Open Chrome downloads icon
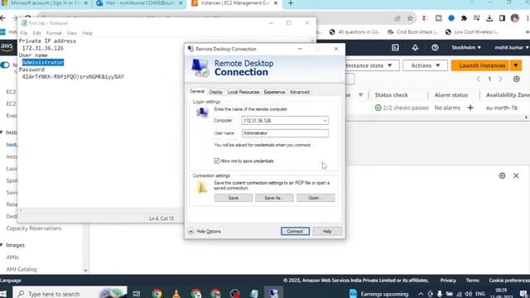The width and height of the screenshot is (530, 298). pyautogui.click(x=489, y=18)
